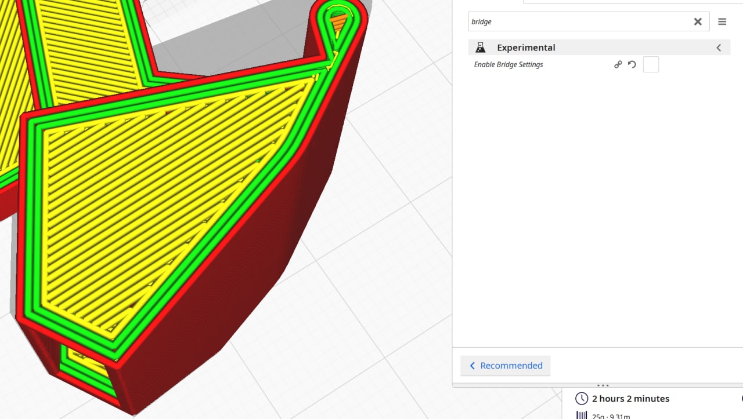Screen dimensions: 743x419
Task: Open the settings visibility hamburger menu
Action: click(722, 21)
